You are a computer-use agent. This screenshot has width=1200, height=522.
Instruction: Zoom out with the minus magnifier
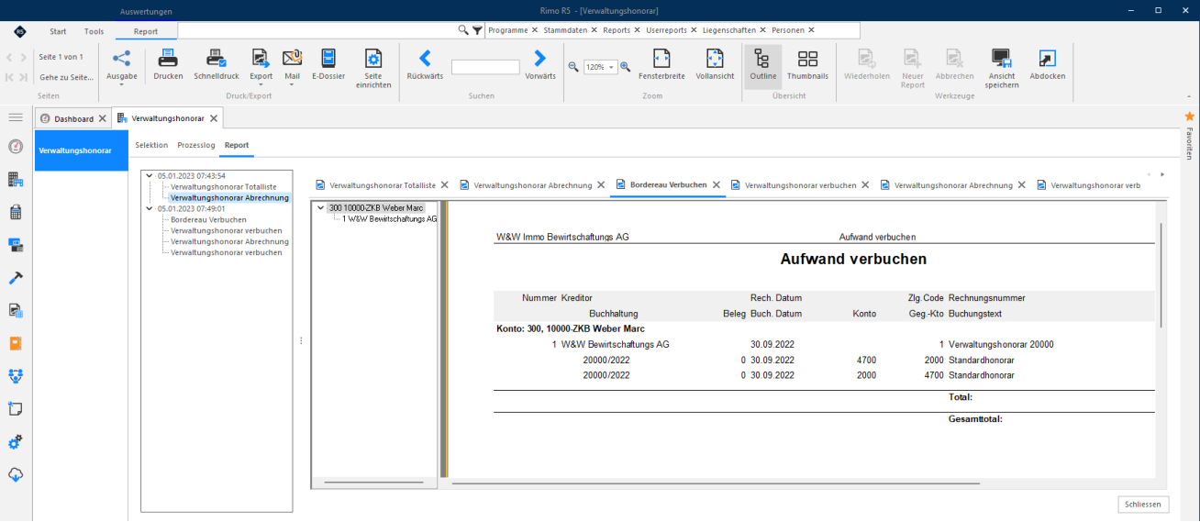pyautogui.click(x=573, y=67)
